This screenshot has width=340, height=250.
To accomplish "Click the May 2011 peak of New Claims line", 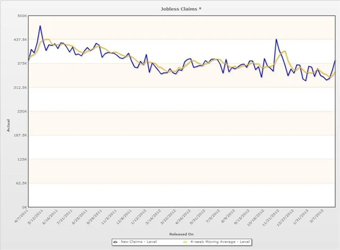I will click(40, 26).
